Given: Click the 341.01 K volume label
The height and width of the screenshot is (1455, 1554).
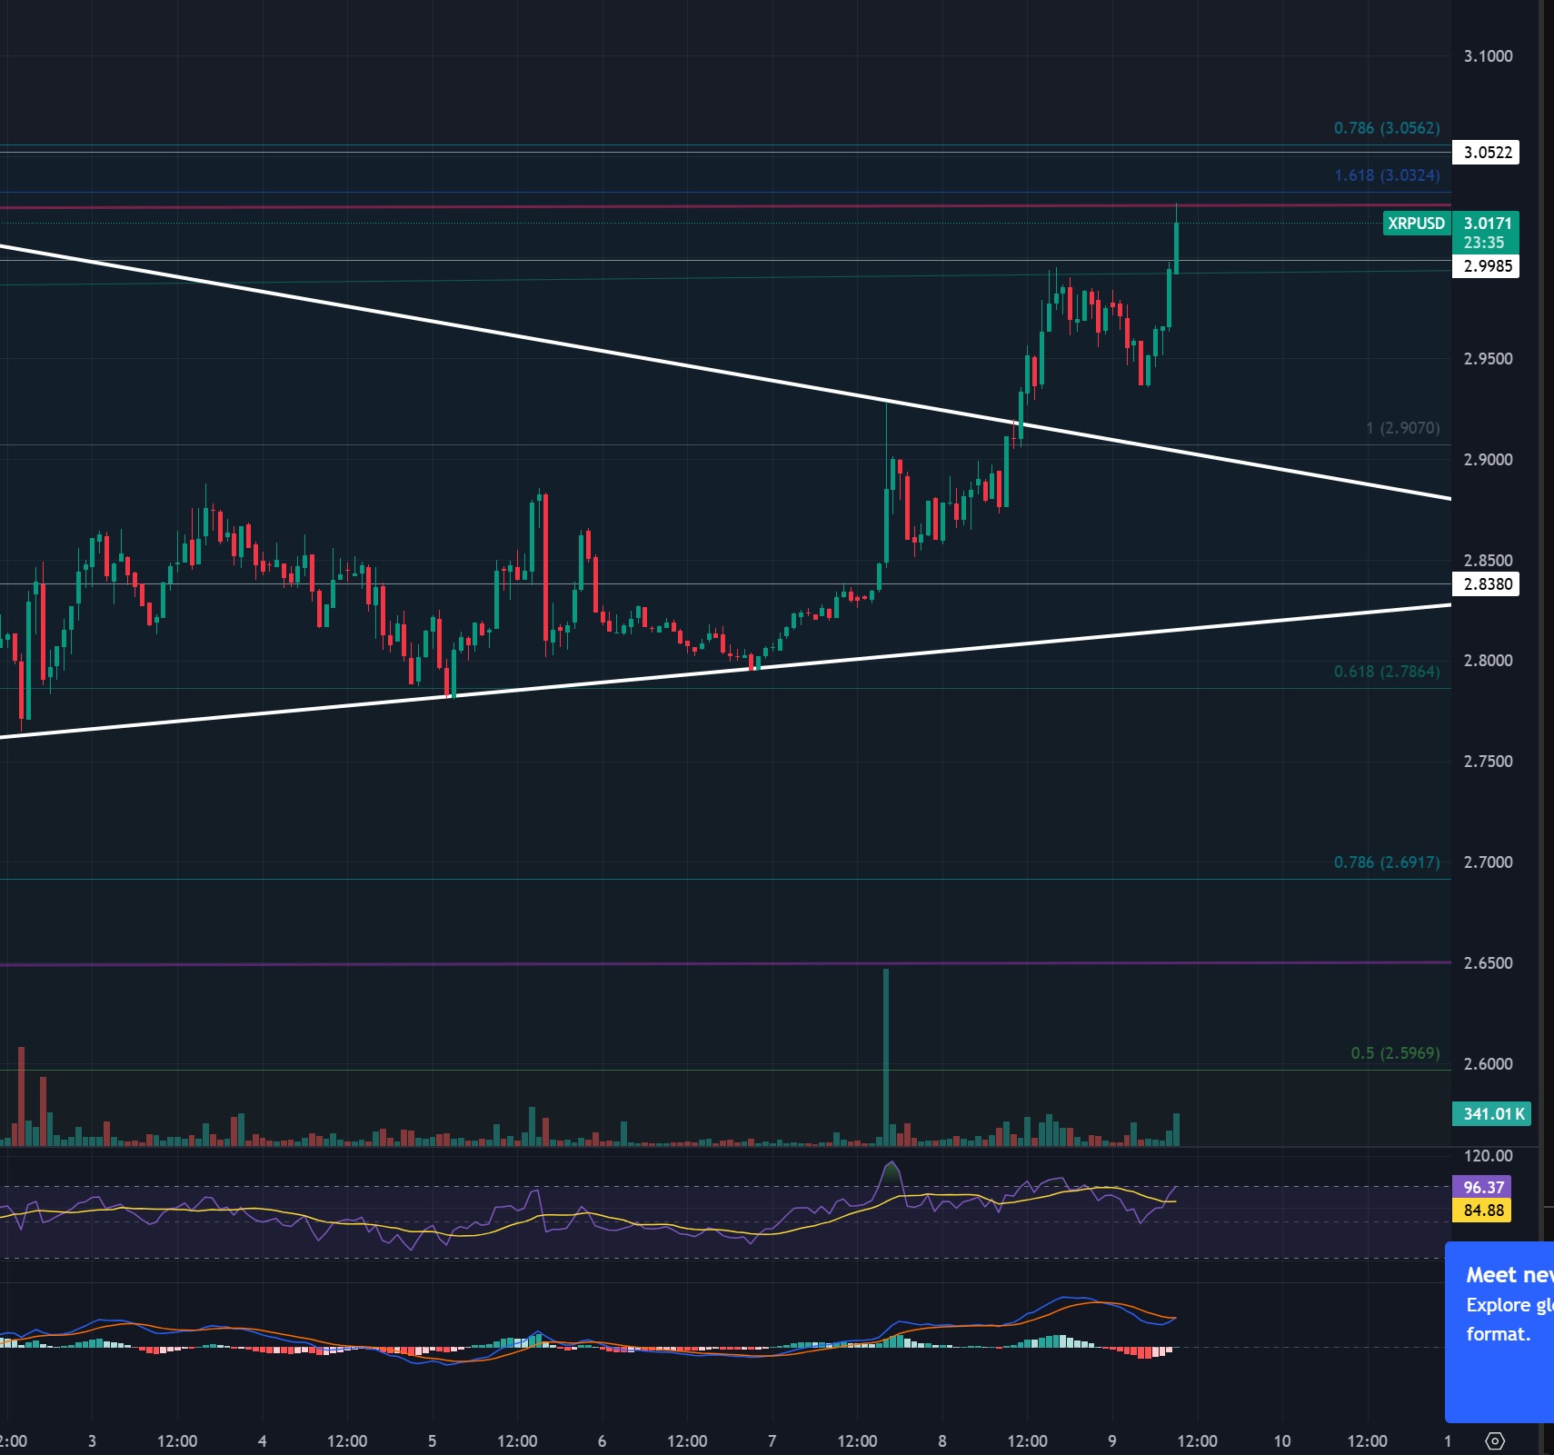Looking at the screenshot, I should 1492,1114.
